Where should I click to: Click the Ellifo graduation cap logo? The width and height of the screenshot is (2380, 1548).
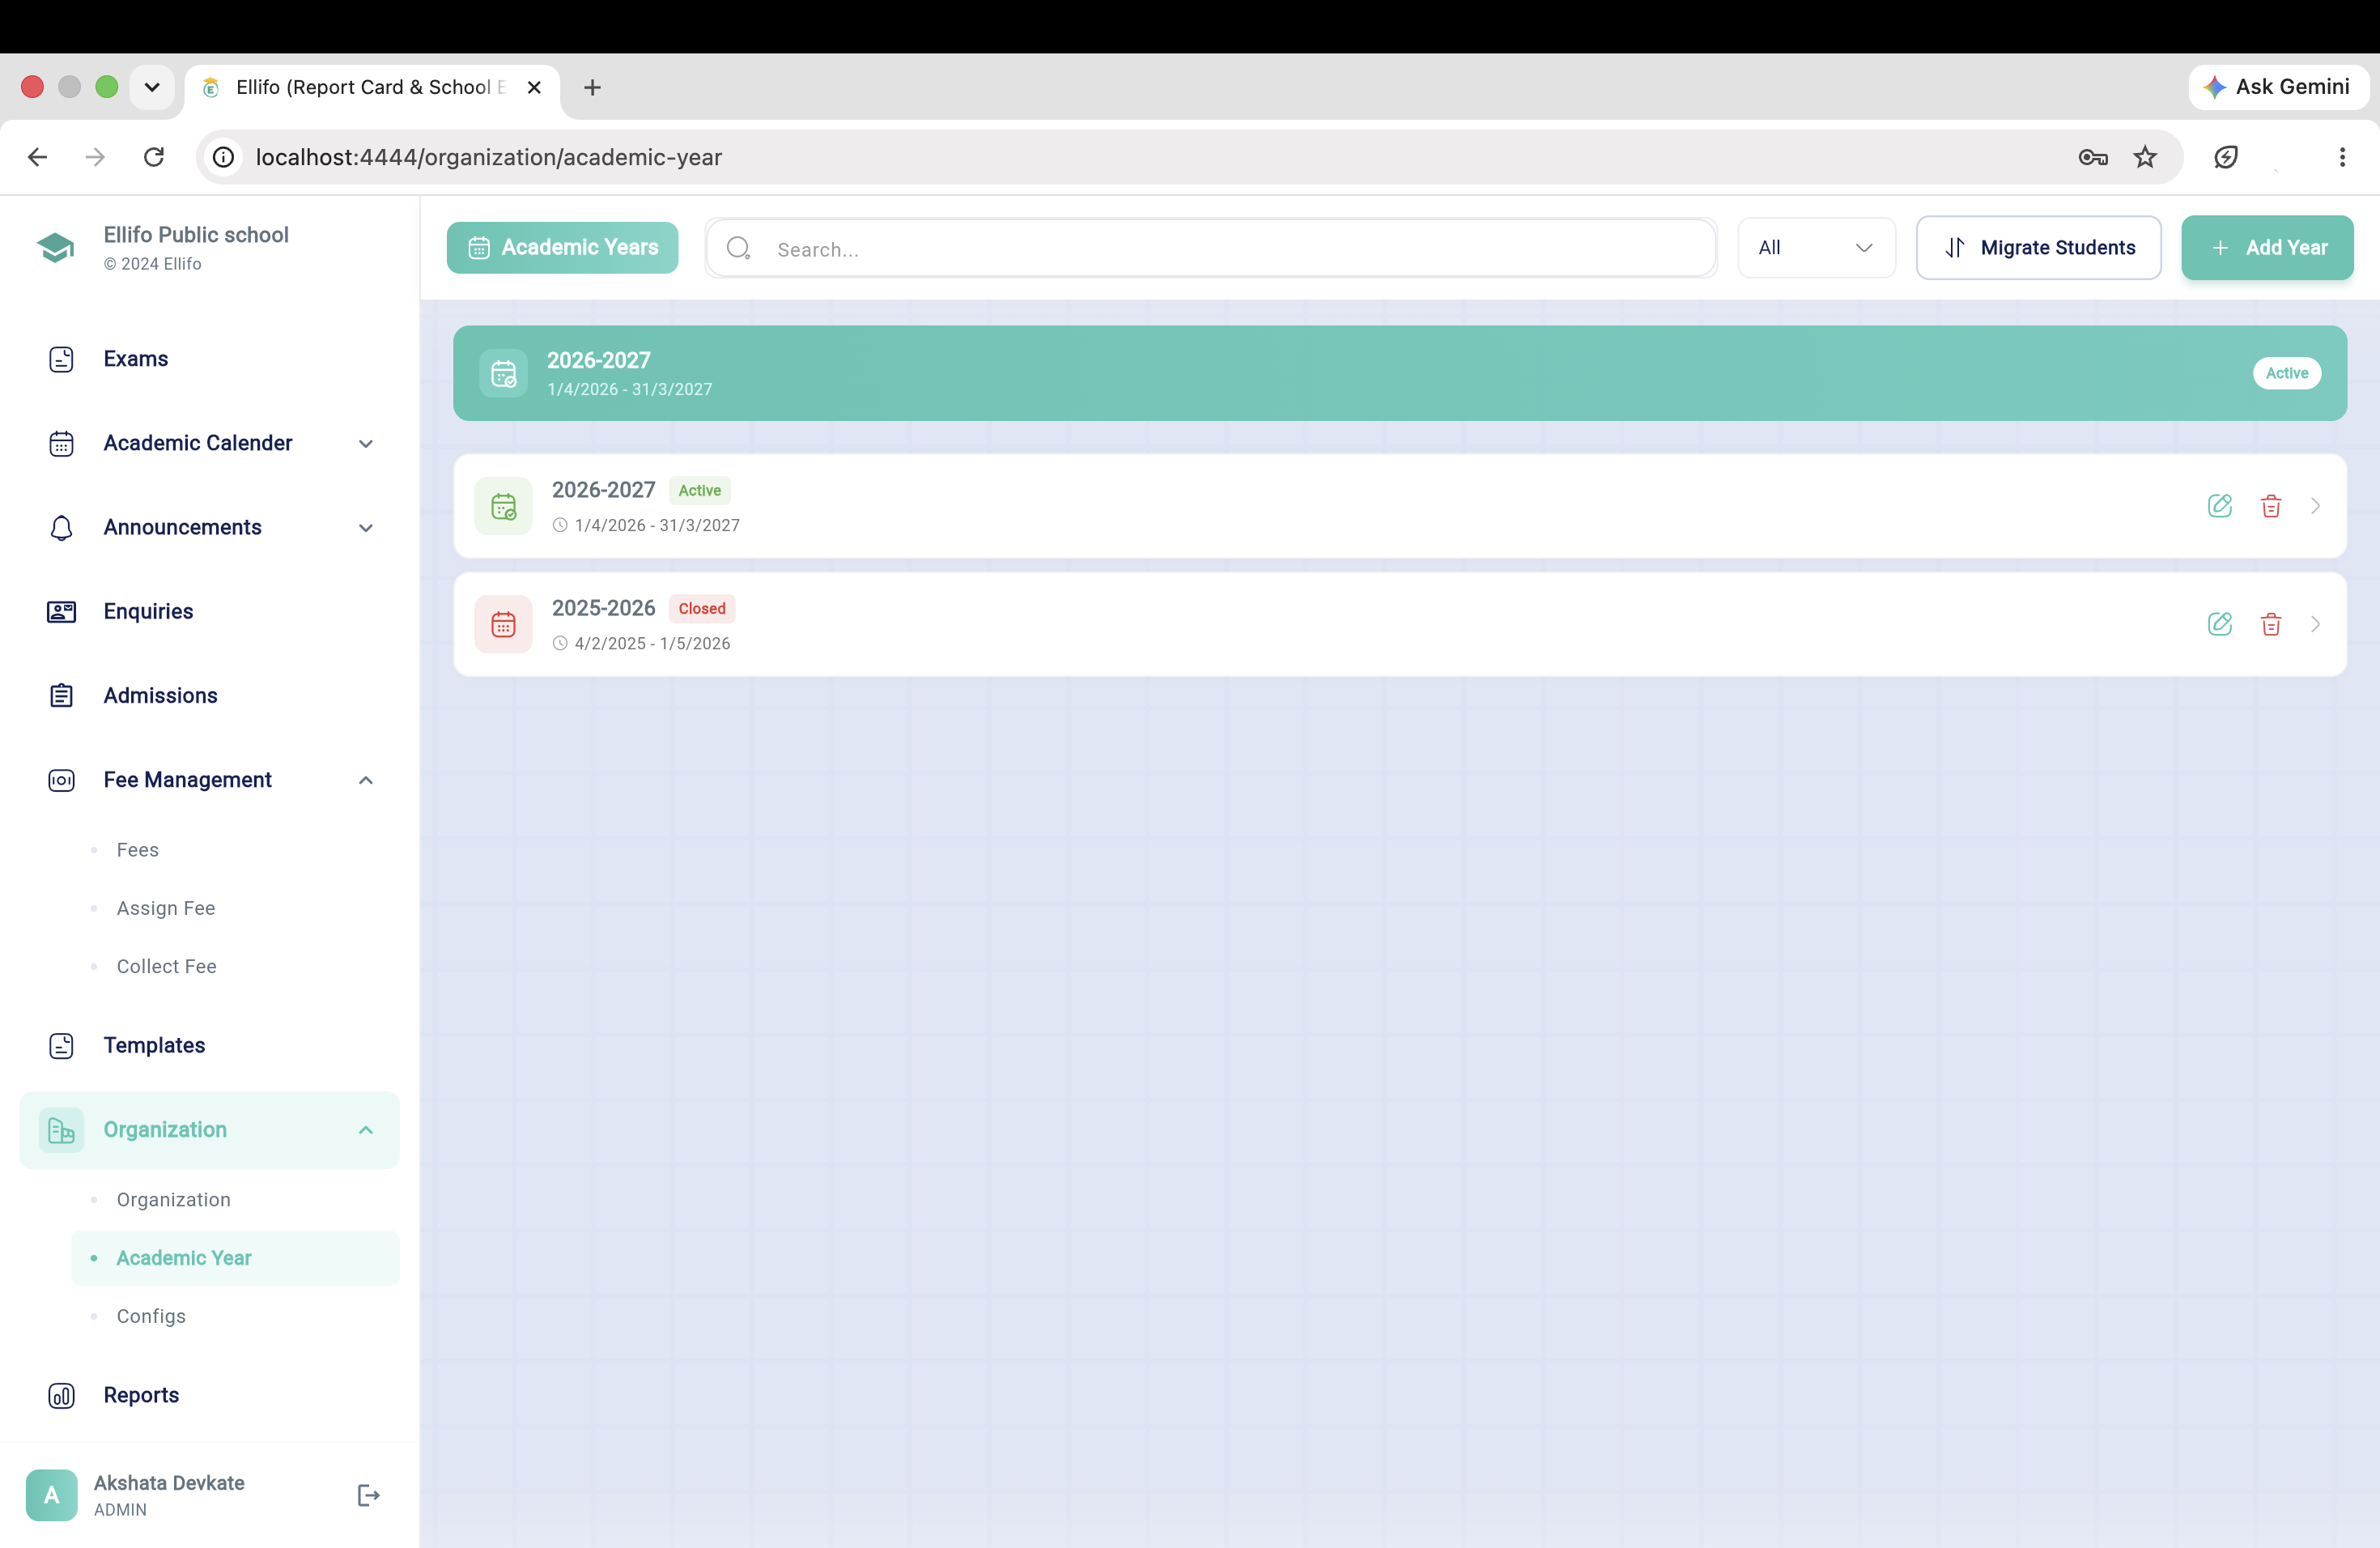point(56,247)
